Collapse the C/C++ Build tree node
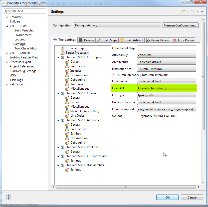Viewport: 208px width, 207px height. [7, 26]
